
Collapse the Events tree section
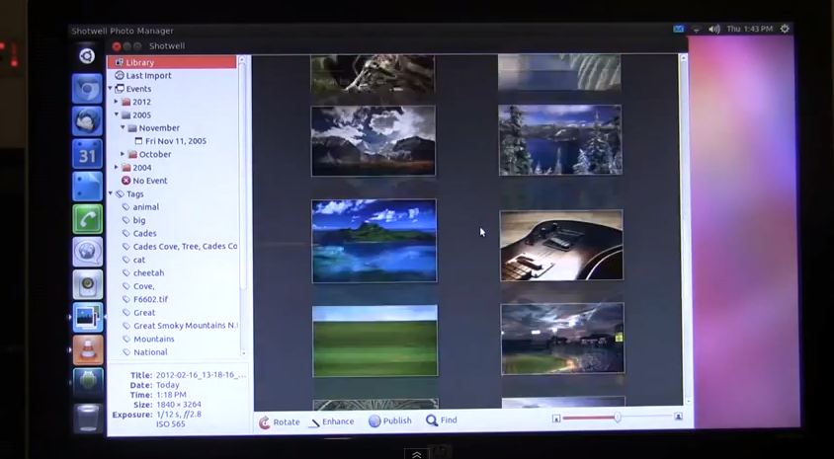pos(111,89)
